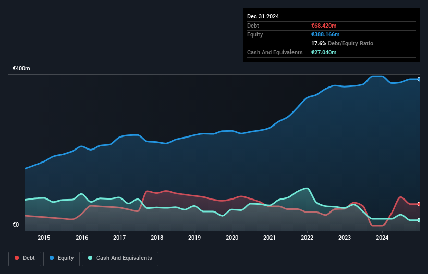Click the 2020 x-axis year label
This screenshot has height=274, width=428.
click(x=232, y=238)
